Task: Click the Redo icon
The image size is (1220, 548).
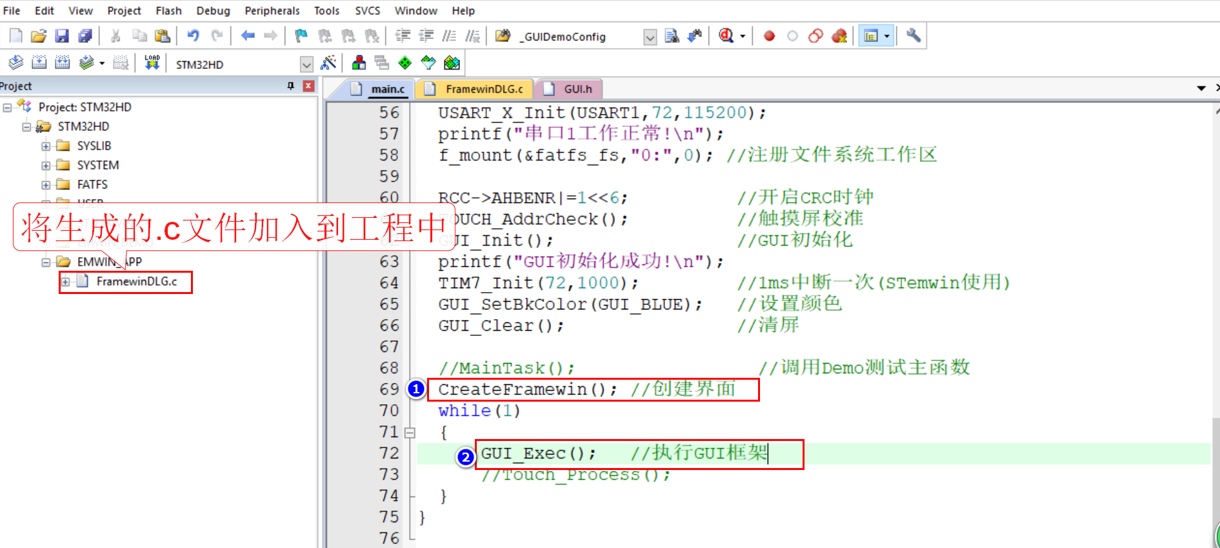Action: (x=217, y=36)
